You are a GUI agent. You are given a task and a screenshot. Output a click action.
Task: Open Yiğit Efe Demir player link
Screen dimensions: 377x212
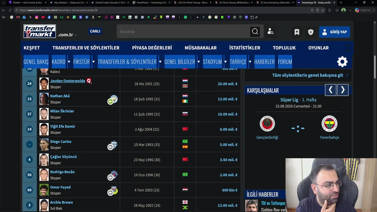pyautogui.click(x=63, y=126)
